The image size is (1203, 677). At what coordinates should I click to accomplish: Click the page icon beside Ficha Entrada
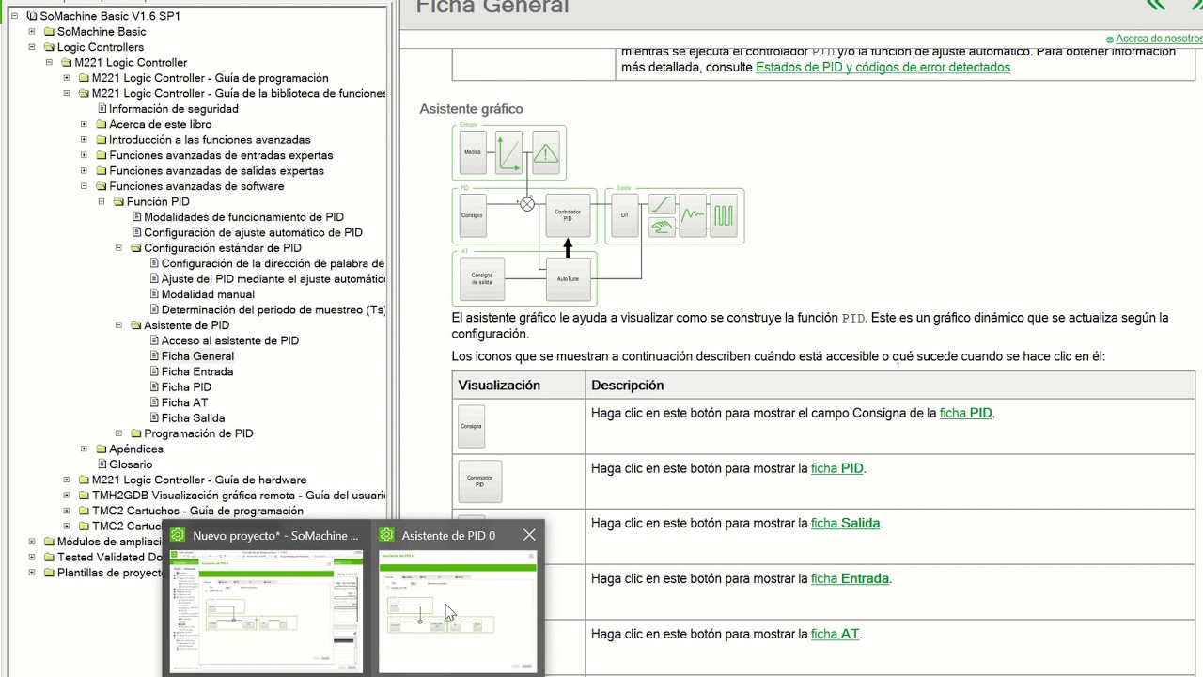(154, 372)
